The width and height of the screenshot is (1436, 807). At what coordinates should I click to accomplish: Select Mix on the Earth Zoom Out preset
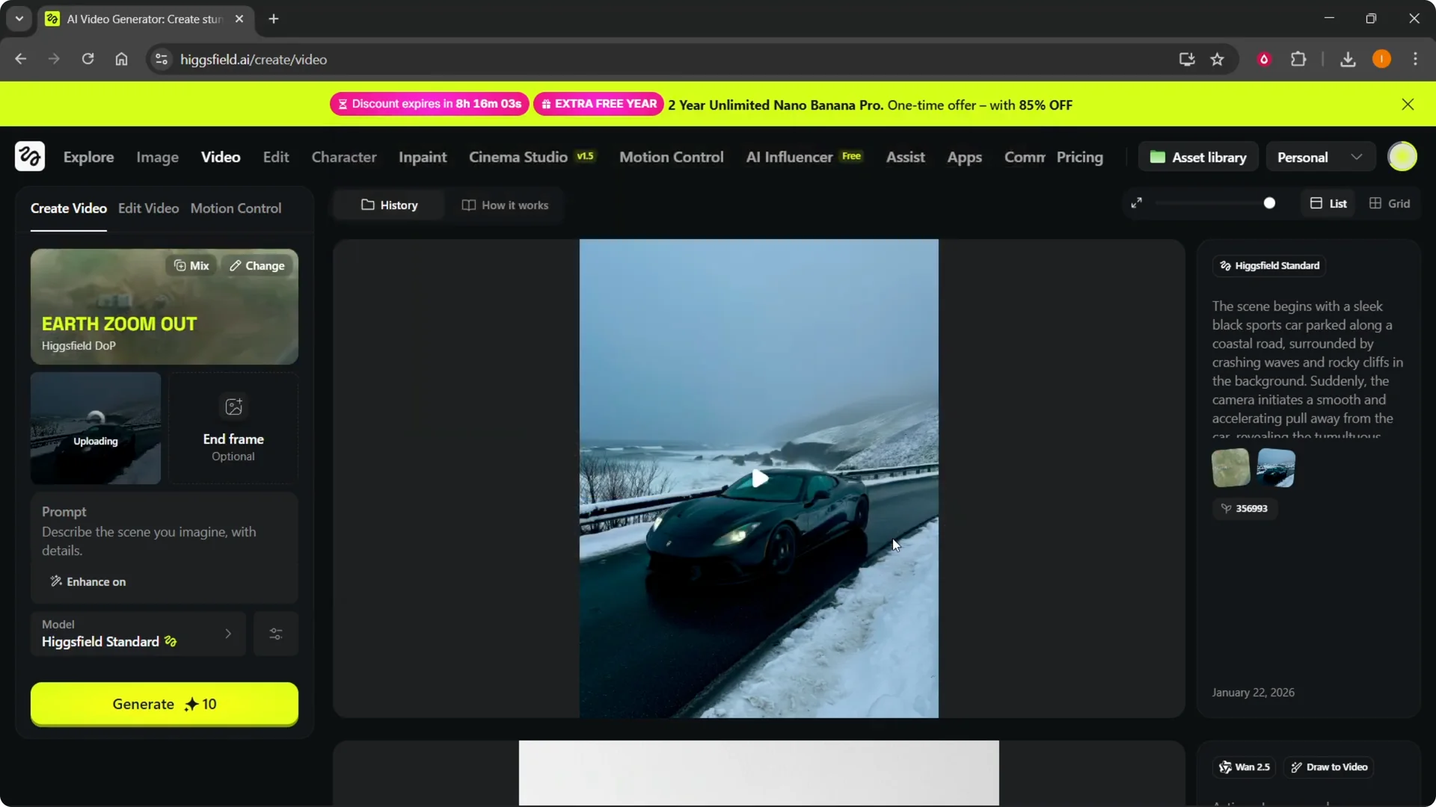(191, 265)
